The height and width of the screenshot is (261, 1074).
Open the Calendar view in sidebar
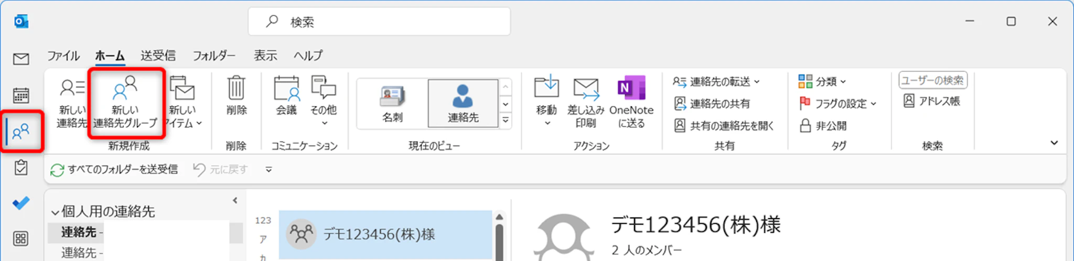click(21, 95)
